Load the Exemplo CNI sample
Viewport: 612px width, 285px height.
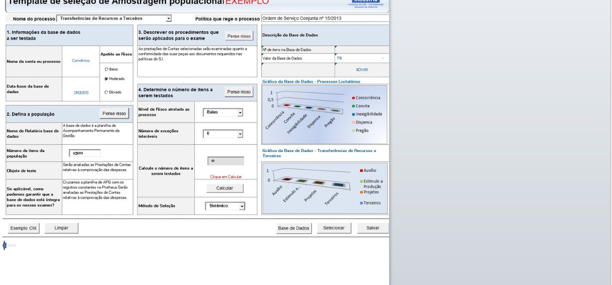coord(23,228)
